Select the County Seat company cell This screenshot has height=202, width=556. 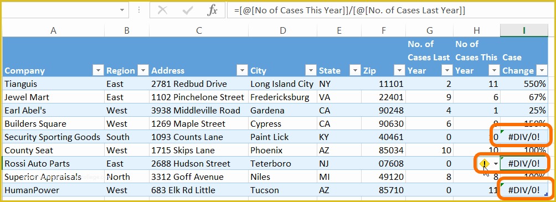coord(53,151)
